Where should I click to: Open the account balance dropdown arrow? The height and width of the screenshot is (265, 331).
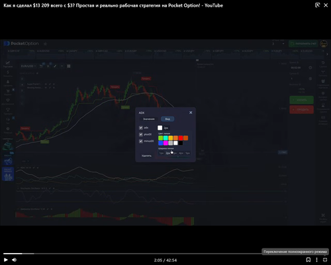point(283,44)
